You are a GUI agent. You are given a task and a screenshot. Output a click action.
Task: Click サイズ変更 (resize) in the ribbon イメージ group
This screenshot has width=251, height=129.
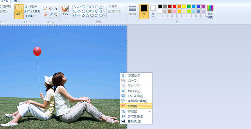[32, 11]
